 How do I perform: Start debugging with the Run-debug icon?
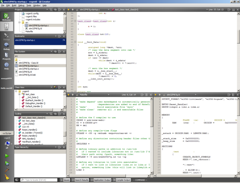tap(7, 163)
